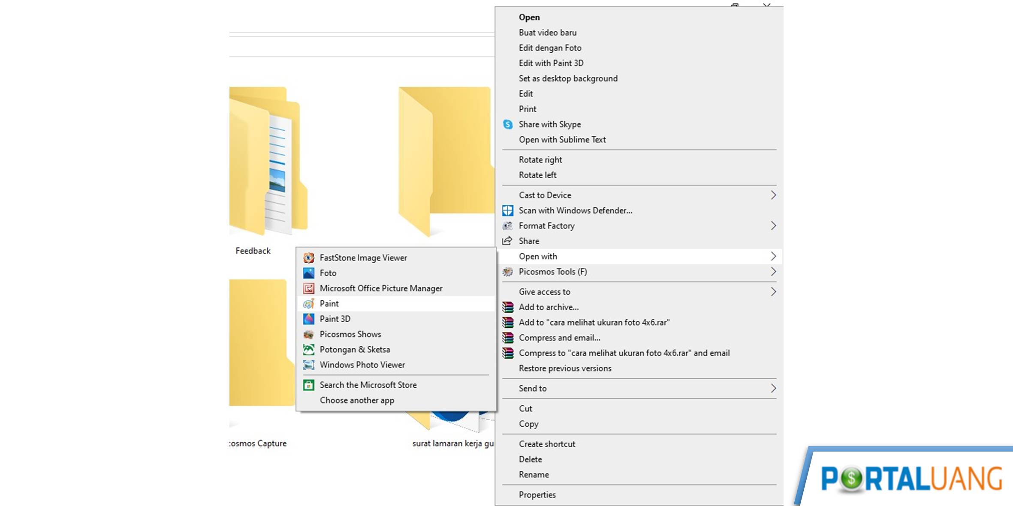Select the Feedback folder thumbnail
Viewport: 1013px width, 506px height.
pos(268,161)
